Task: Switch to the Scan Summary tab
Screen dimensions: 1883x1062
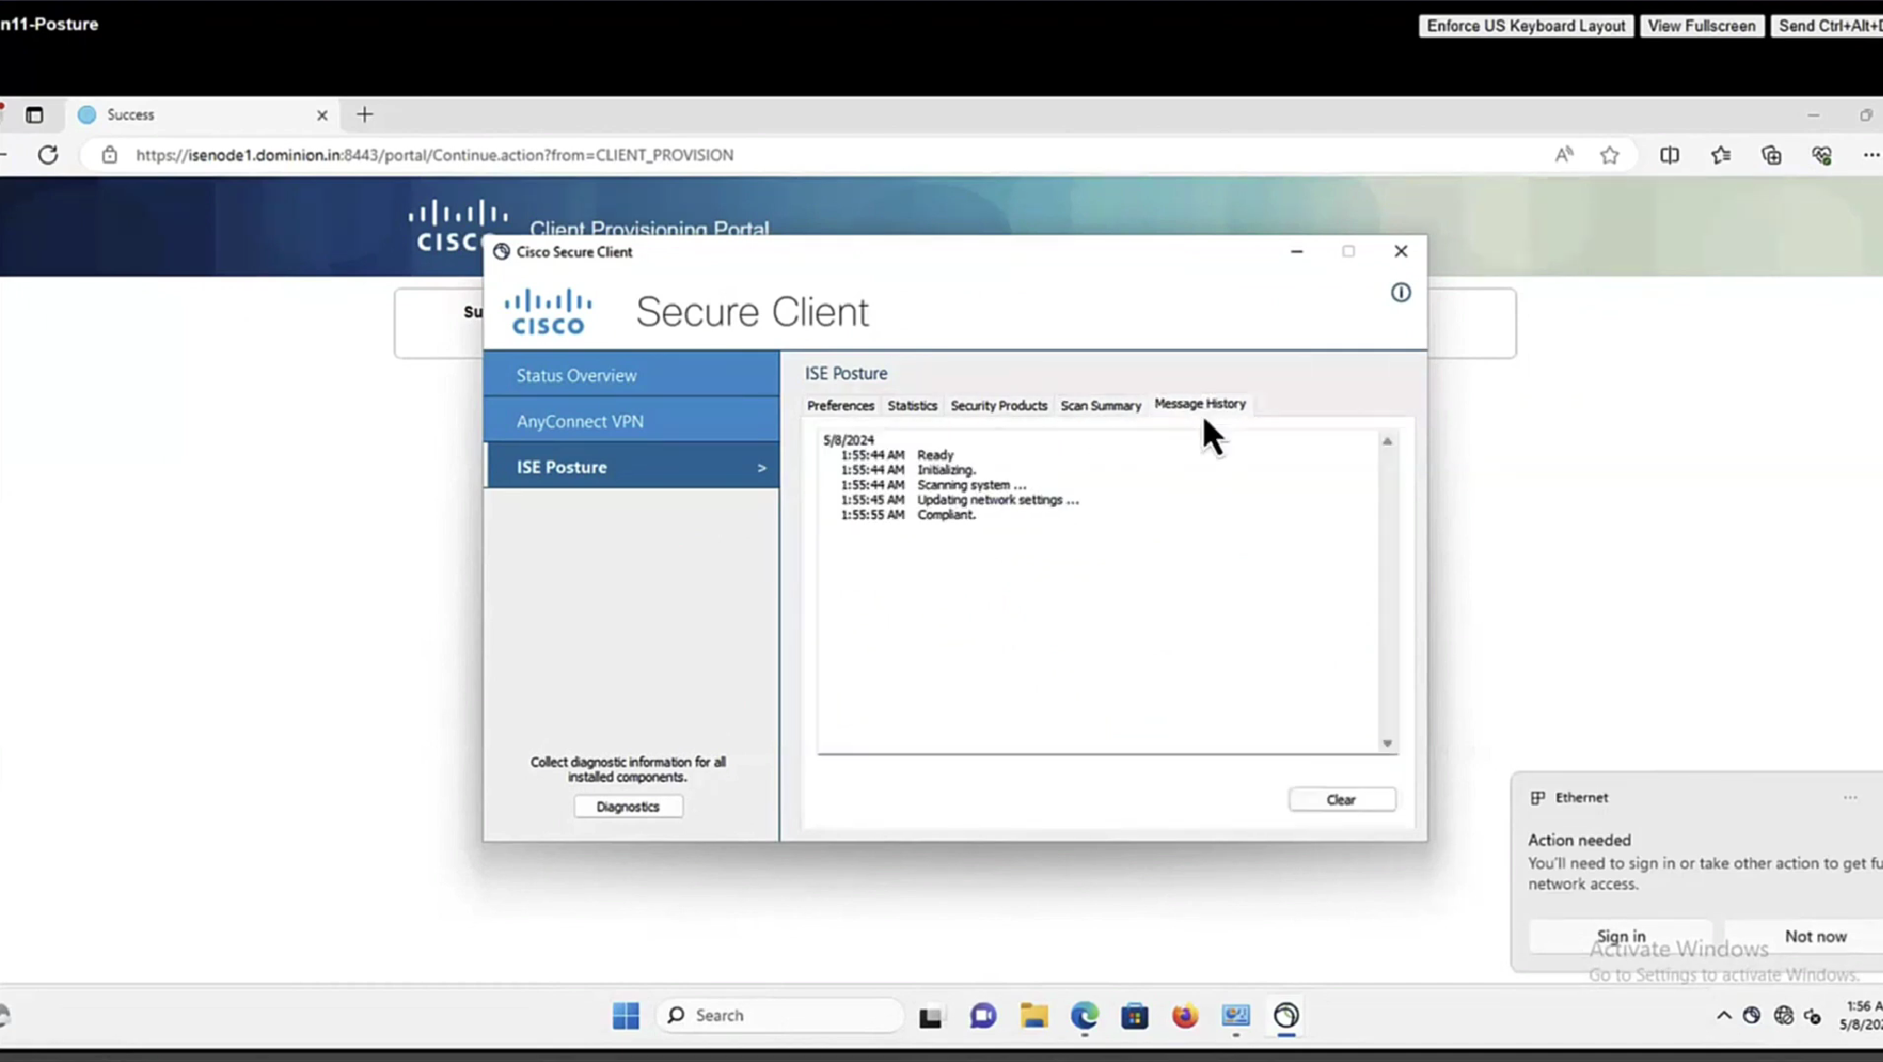Action: [1100, 406]
